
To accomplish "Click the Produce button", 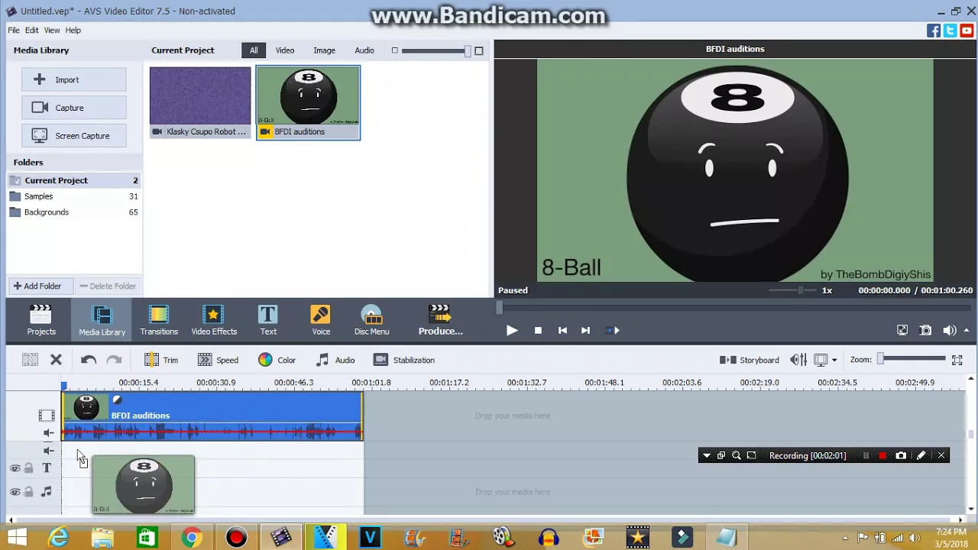I will (440, 319).
